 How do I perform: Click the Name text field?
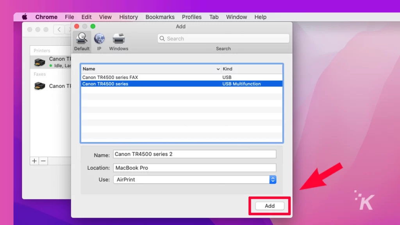point(195,154)
